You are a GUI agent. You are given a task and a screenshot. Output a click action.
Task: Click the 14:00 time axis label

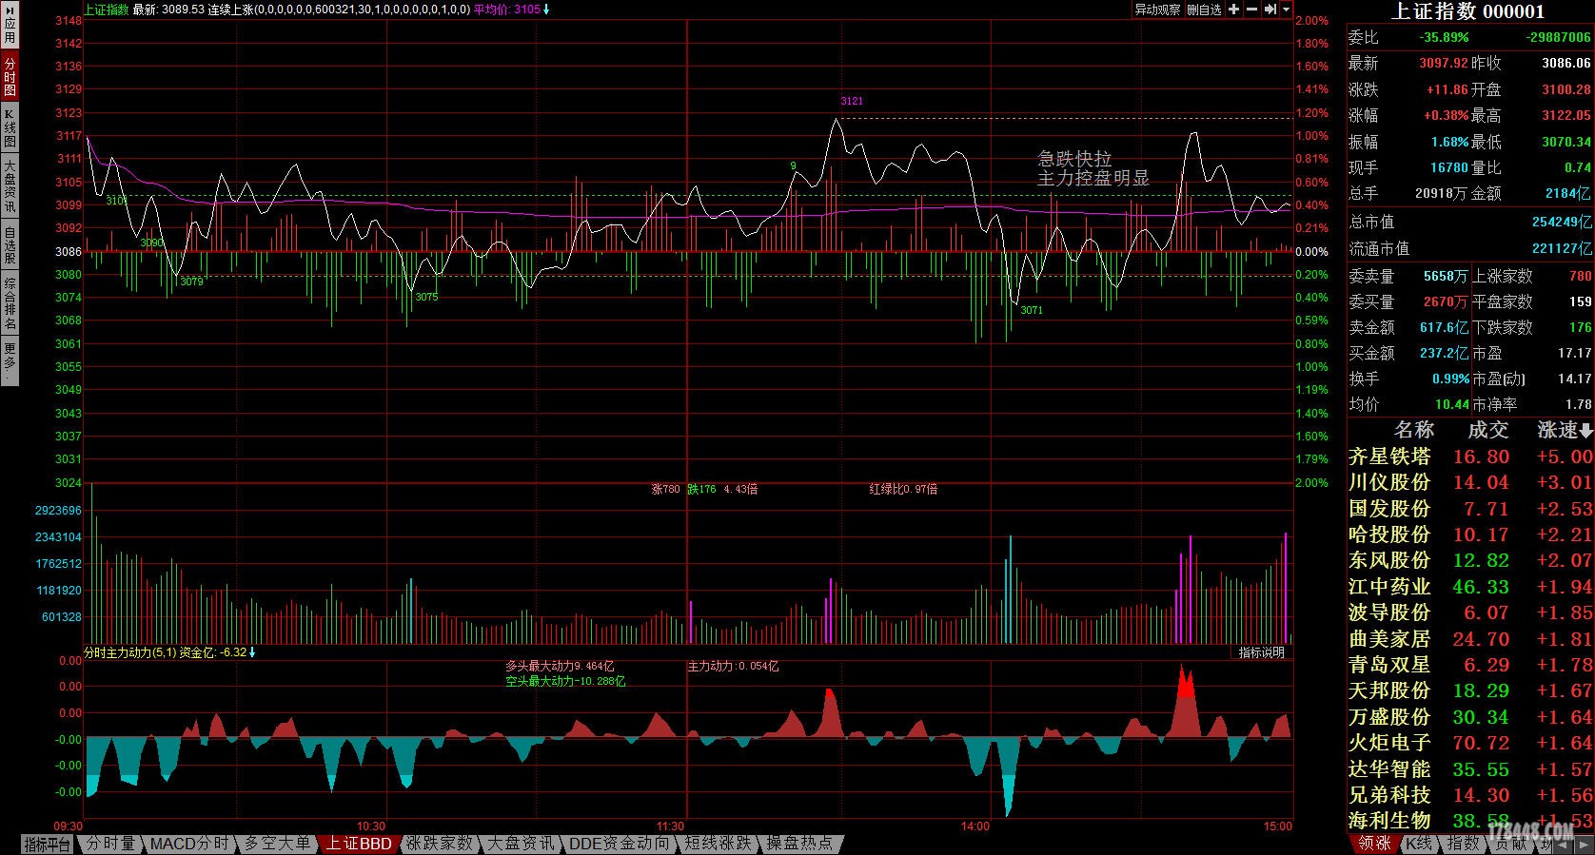click(x=975, y=826)
